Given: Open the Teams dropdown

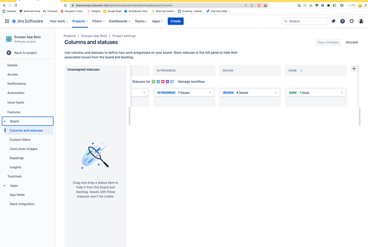Looking at the screenshot, I should pyautogui.click(x=141, y=21).
